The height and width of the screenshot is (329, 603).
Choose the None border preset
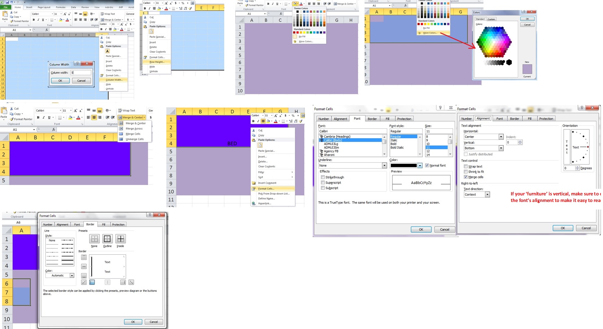tap(94, 239)
